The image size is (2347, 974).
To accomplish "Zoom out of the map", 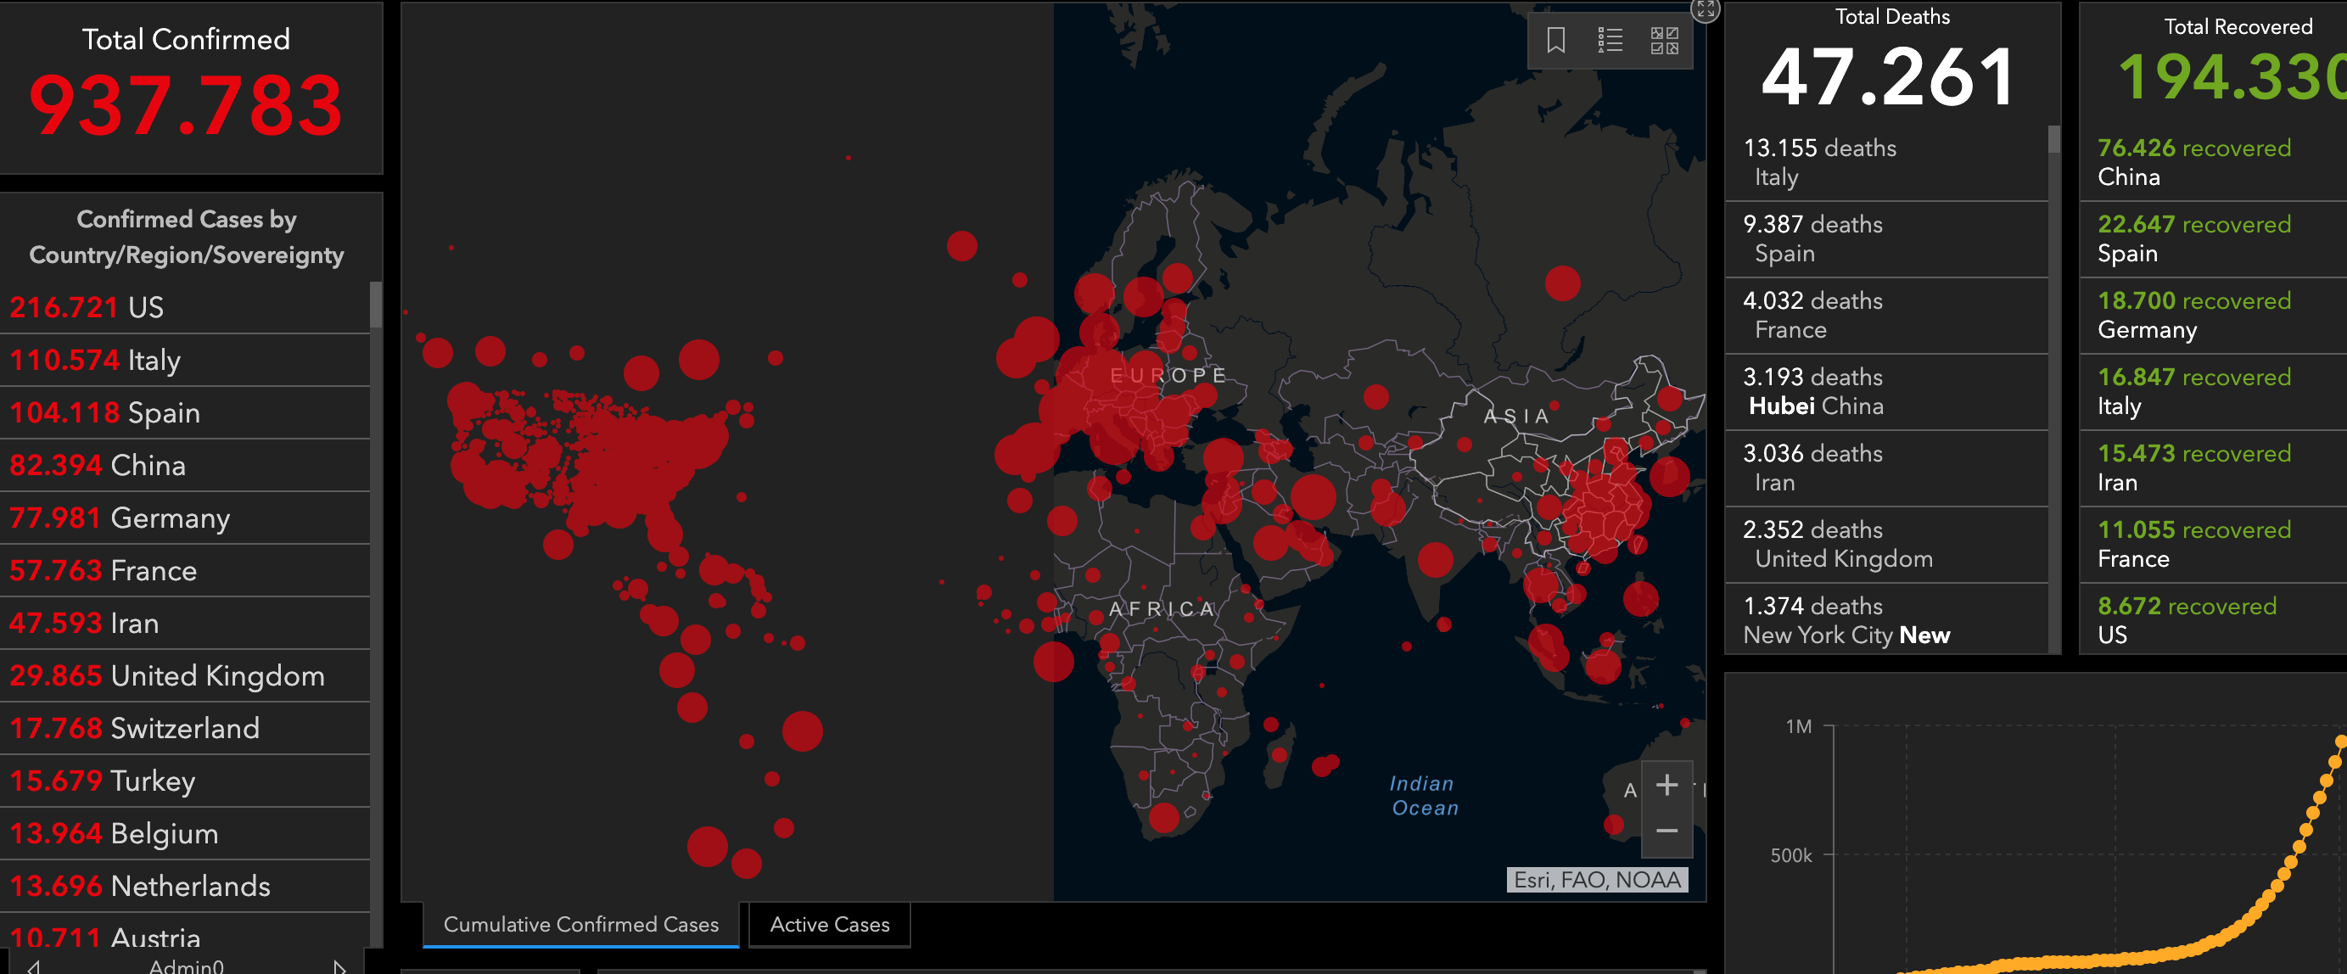I will (x=1666, y=831).
